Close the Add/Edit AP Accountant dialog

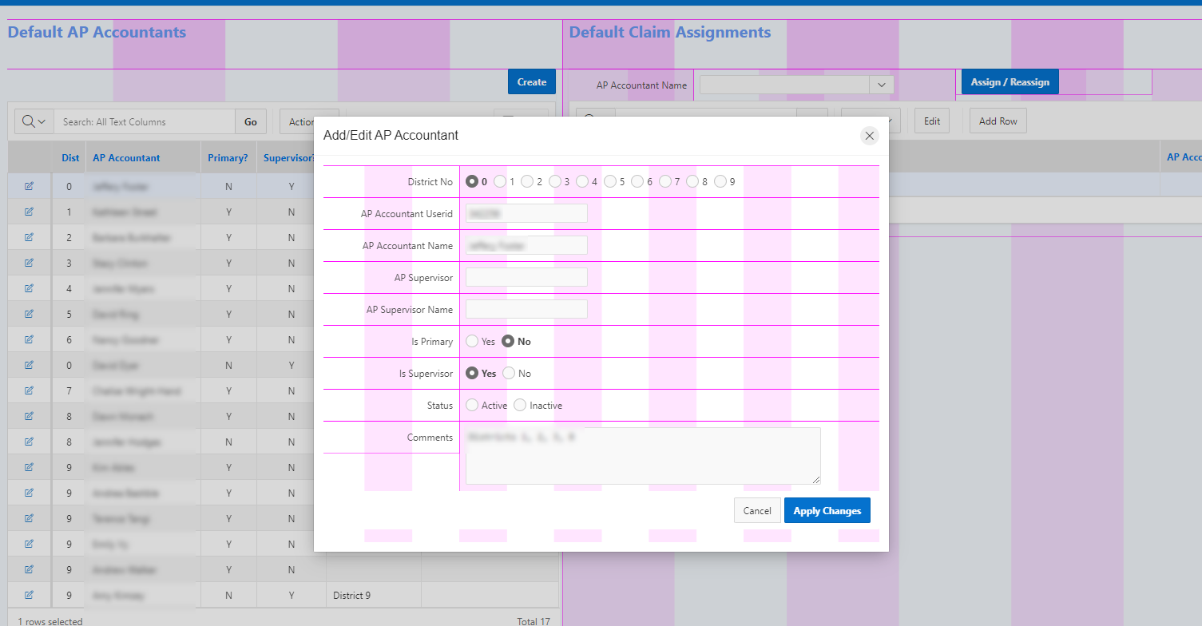[870, 136]
